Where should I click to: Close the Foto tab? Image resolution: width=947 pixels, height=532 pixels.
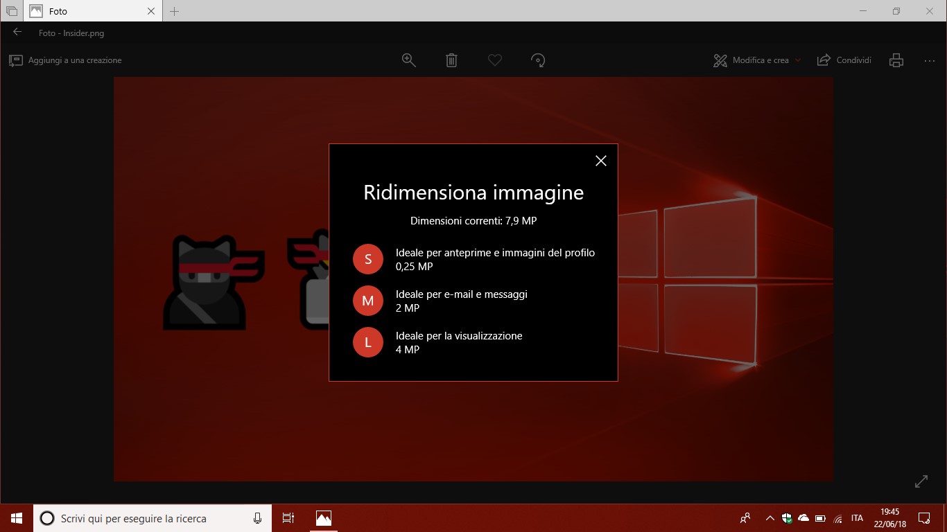pos(152,11)
